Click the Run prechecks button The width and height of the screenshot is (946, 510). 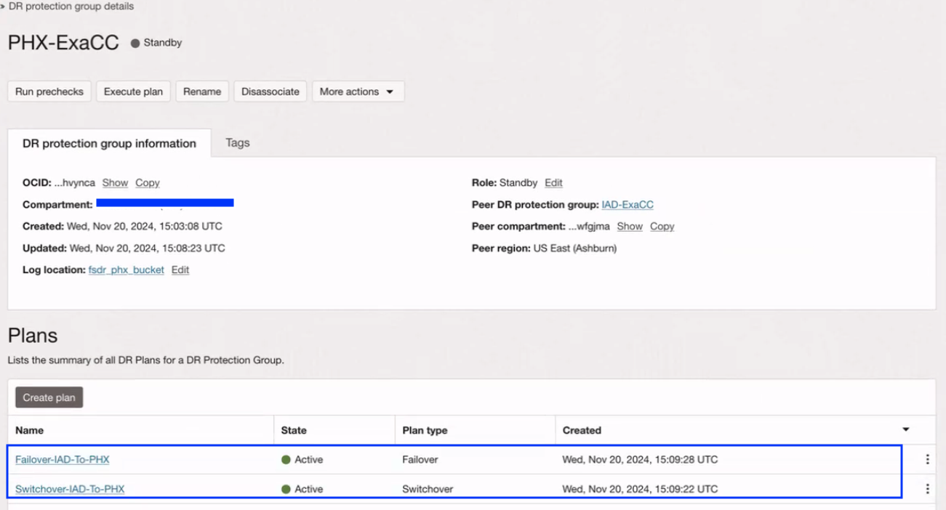click(49, 92)
